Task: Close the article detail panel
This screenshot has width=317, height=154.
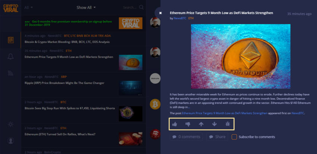Action: pos(160,13)
